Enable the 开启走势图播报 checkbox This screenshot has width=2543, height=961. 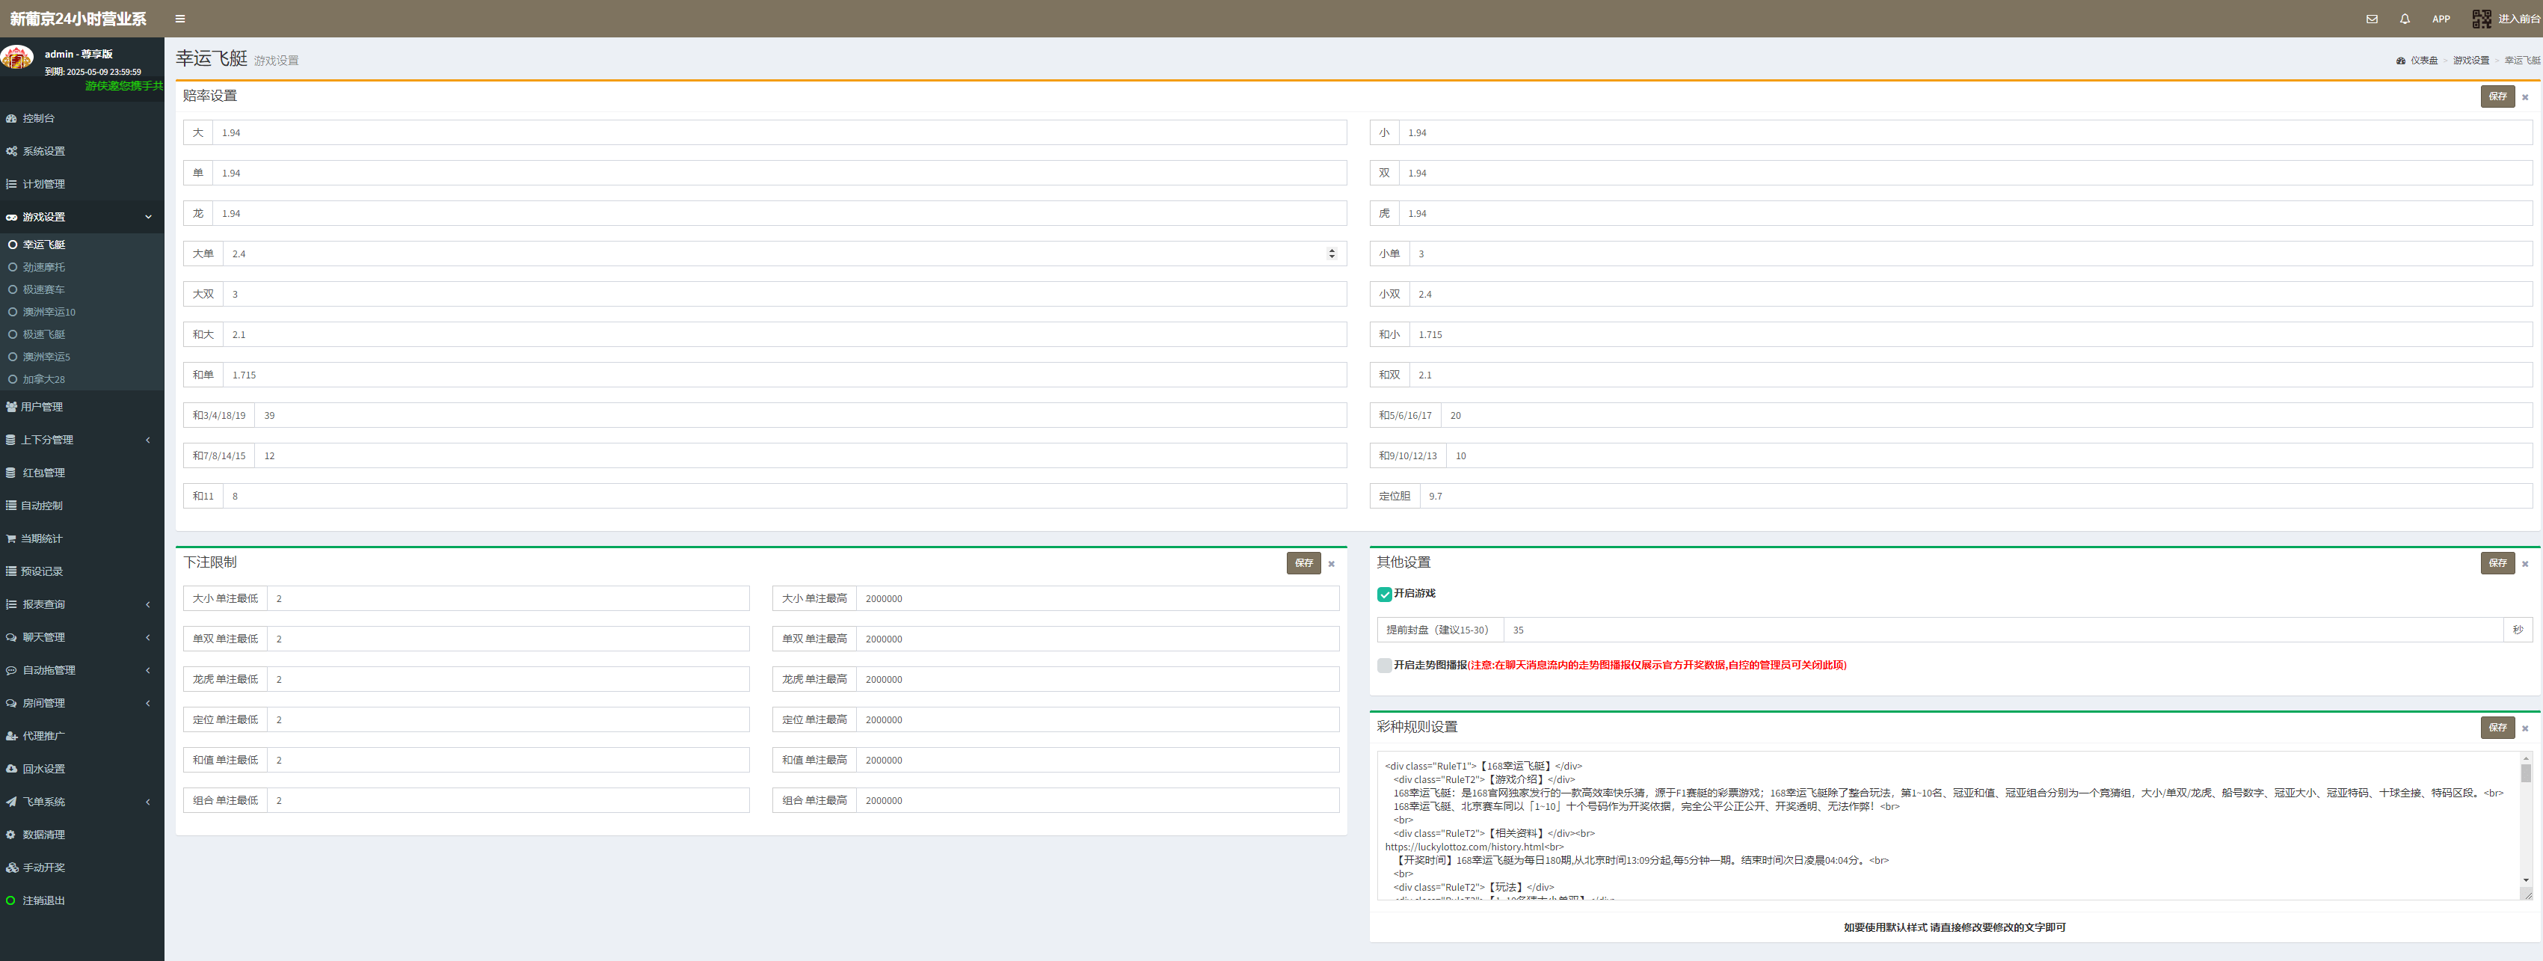(x=1384, y=666)
